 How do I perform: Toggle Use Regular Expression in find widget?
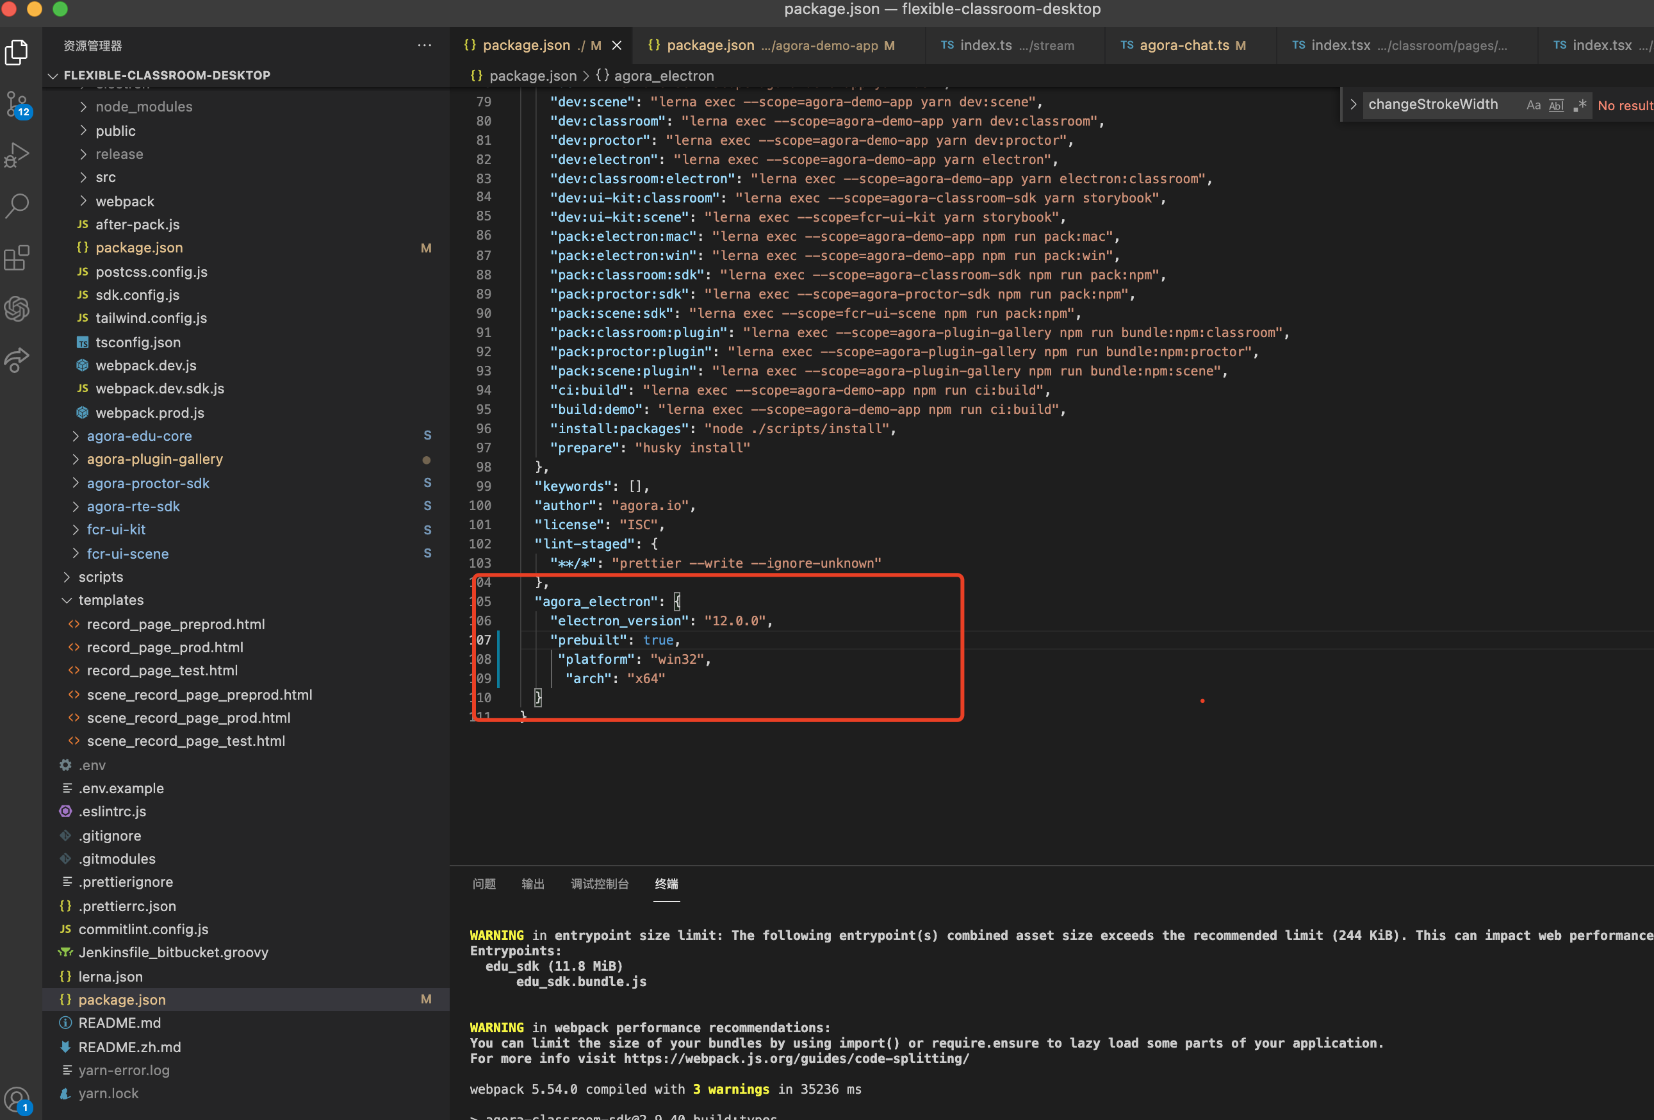click(x=1579, y=104)
